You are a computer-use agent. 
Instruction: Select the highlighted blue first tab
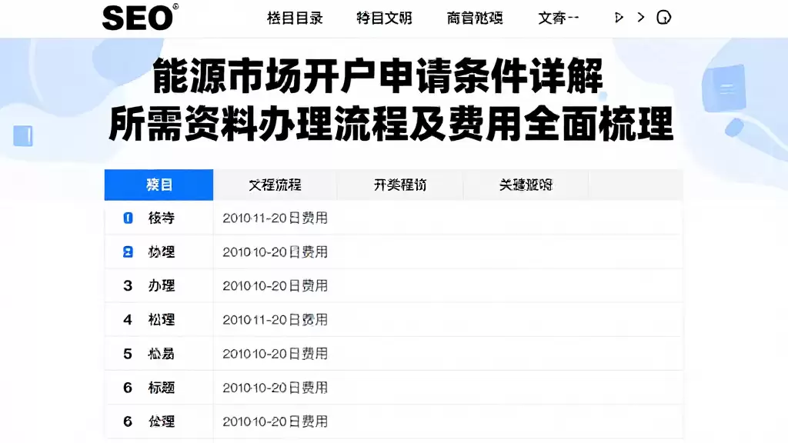[159, 185]
